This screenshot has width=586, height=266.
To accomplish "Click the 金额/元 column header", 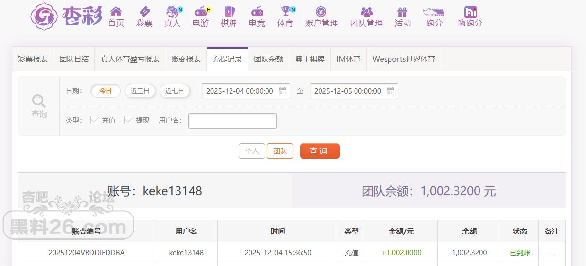I will (x=401, y=232).
